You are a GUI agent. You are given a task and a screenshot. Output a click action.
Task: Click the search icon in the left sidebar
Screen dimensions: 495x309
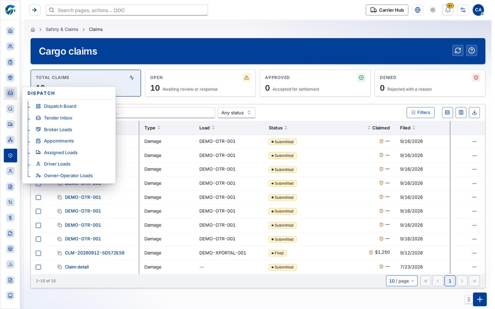coord(10,109)
